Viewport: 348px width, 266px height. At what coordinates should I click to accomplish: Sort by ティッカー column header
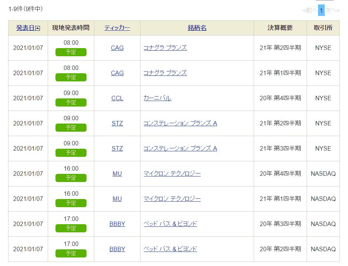(117, 28)
